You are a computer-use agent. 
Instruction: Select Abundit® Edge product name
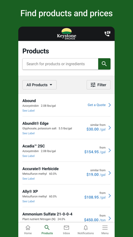(x=35, y=123)
